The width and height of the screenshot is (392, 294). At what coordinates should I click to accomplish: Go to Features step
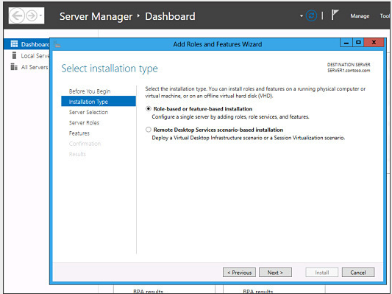point(79,133)
